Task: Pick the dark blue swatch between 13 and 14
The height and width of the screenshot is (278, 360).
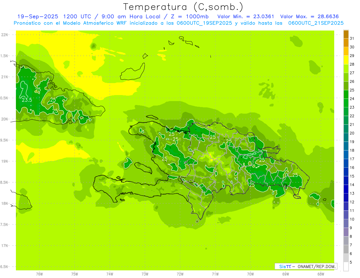Action: pos(346,189)
